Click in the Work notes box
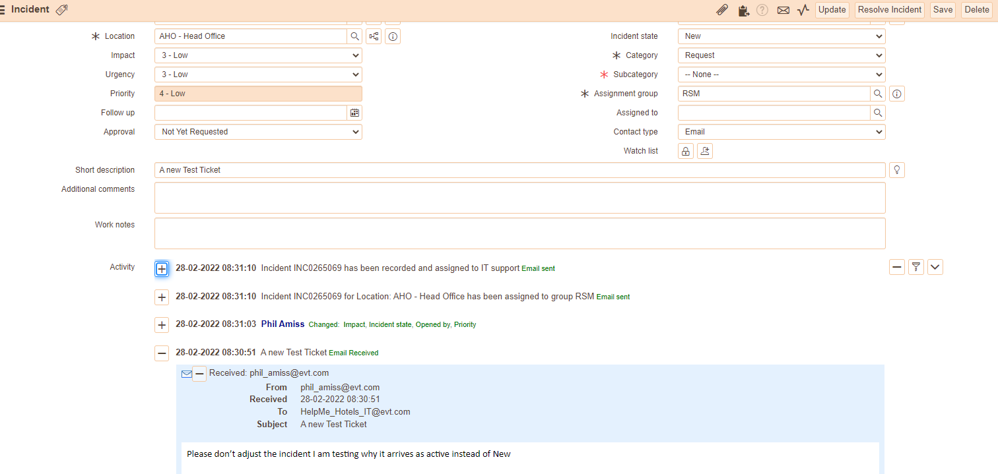 click(520, 233)
